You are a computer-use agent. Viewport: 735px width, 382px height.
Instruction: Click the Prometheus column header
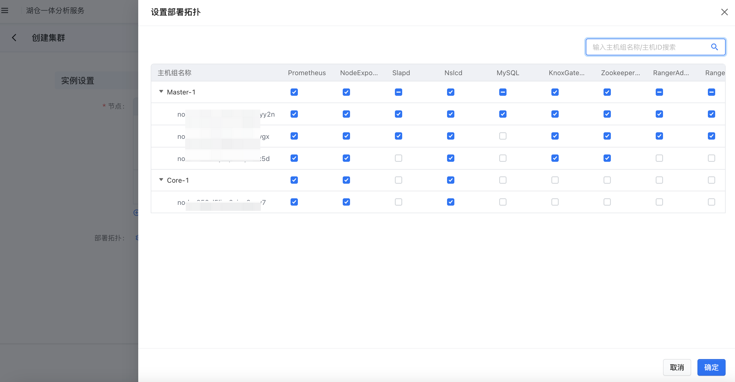click(x=307, y=73)
